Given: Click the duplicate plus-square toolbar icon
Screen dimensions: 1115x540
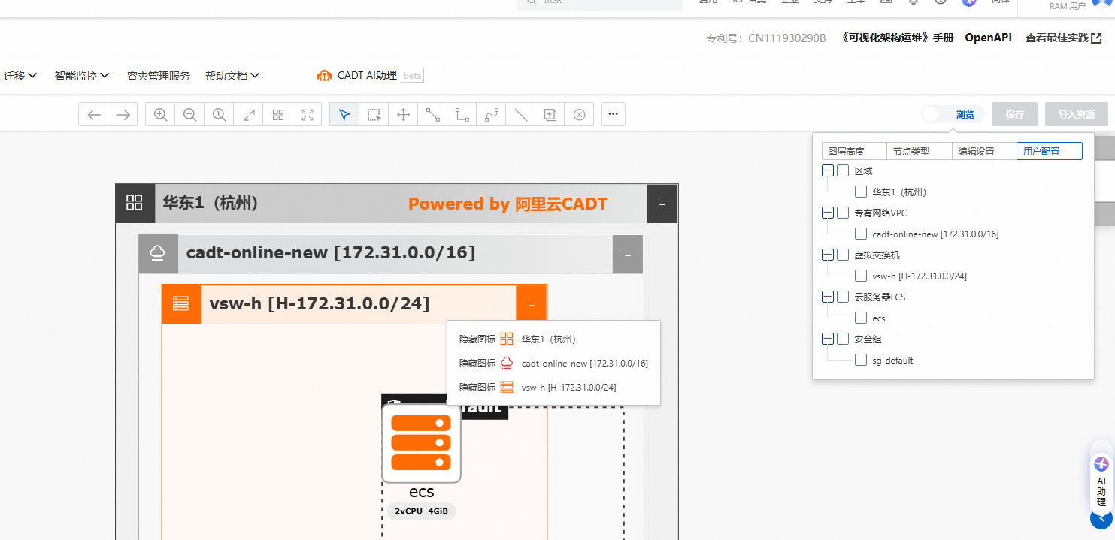Looking at the screenshot, I should click(550, 114).
